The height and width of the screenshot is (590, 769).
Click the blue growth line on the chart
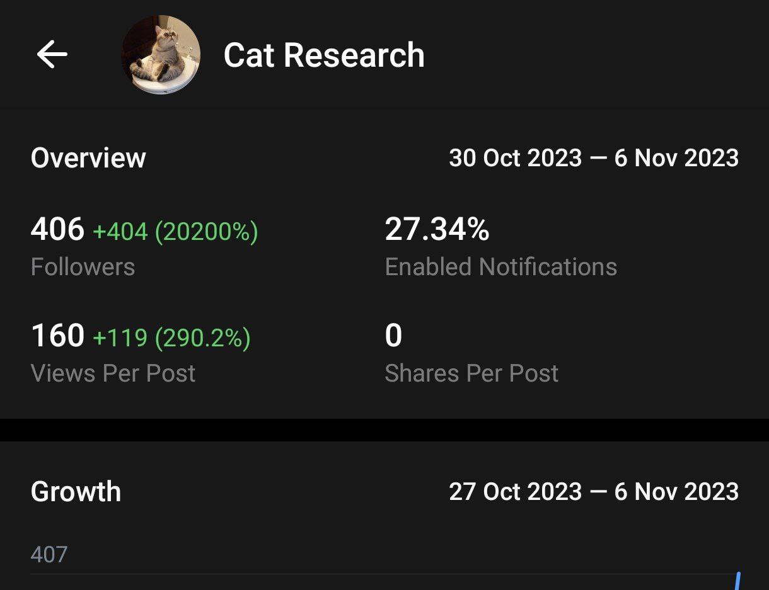point(737,581)
